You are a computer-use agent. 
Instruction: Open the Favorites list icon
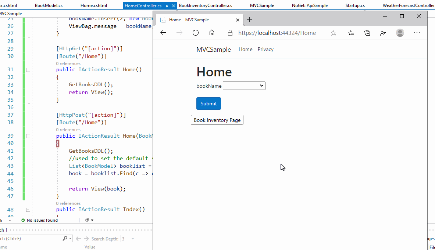pyautogui.click(x=351, y=33)
